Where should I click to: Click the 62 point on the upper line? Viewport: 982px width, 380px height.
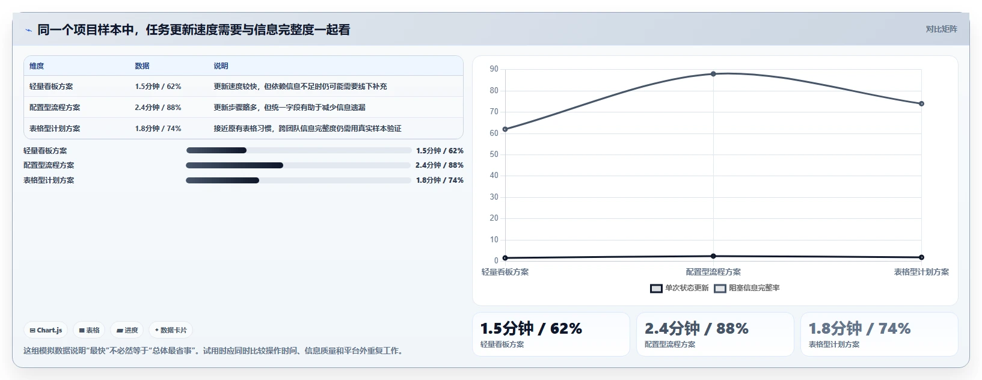pyautogui.click(x=505, y=129)
